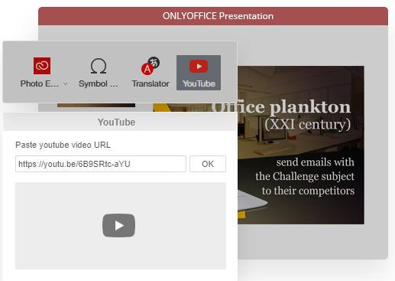395x281 pixels.
Task: Click the dark slide thumbnail strip under toolbar
Action: (96, 105)
